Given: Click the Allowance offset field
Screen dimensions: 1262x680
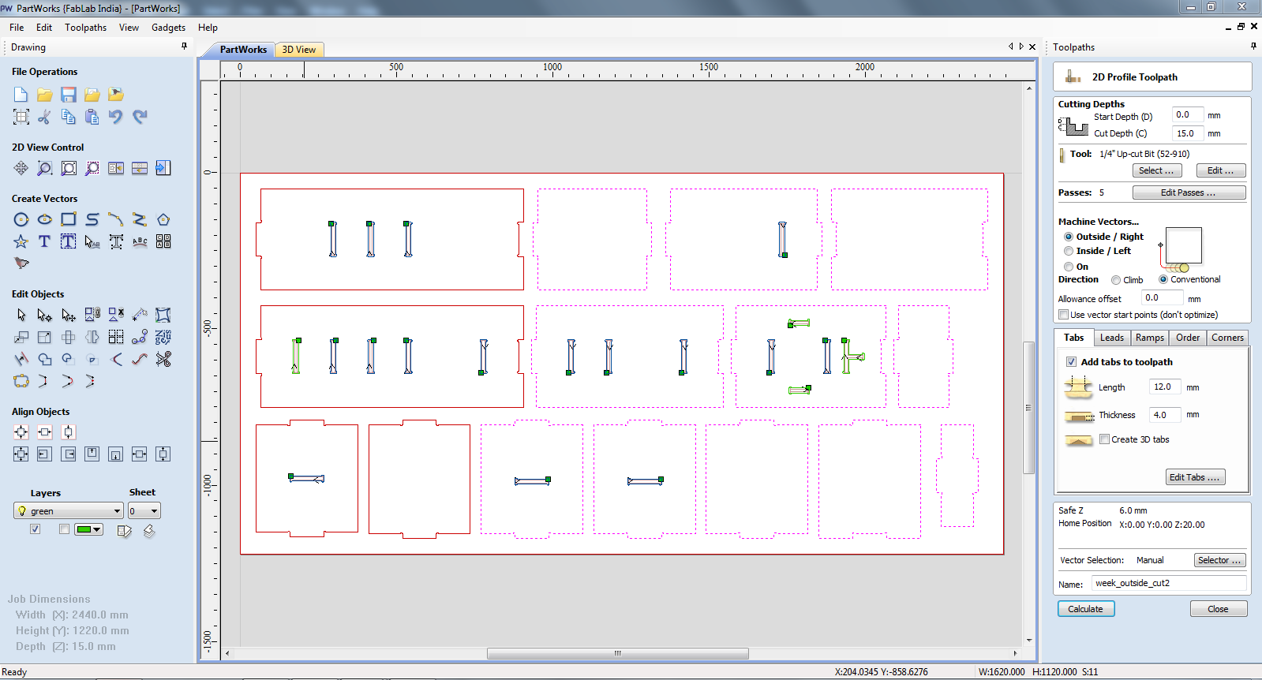Looking at the screenshot, I should coord(1162,297).
